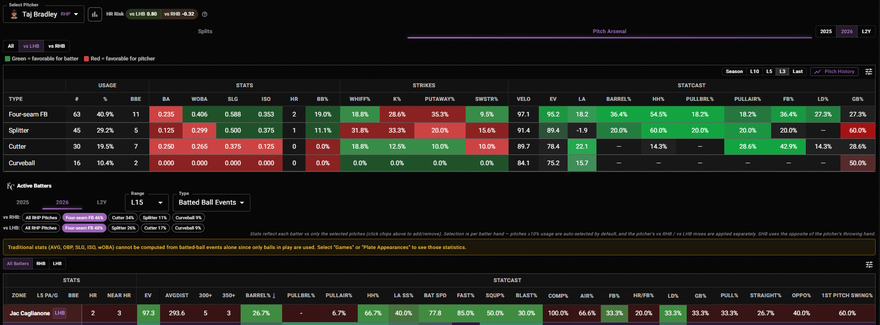Open the bar chart icon beside pitcher name
880x325 pixels.
[x=95, y=14]
